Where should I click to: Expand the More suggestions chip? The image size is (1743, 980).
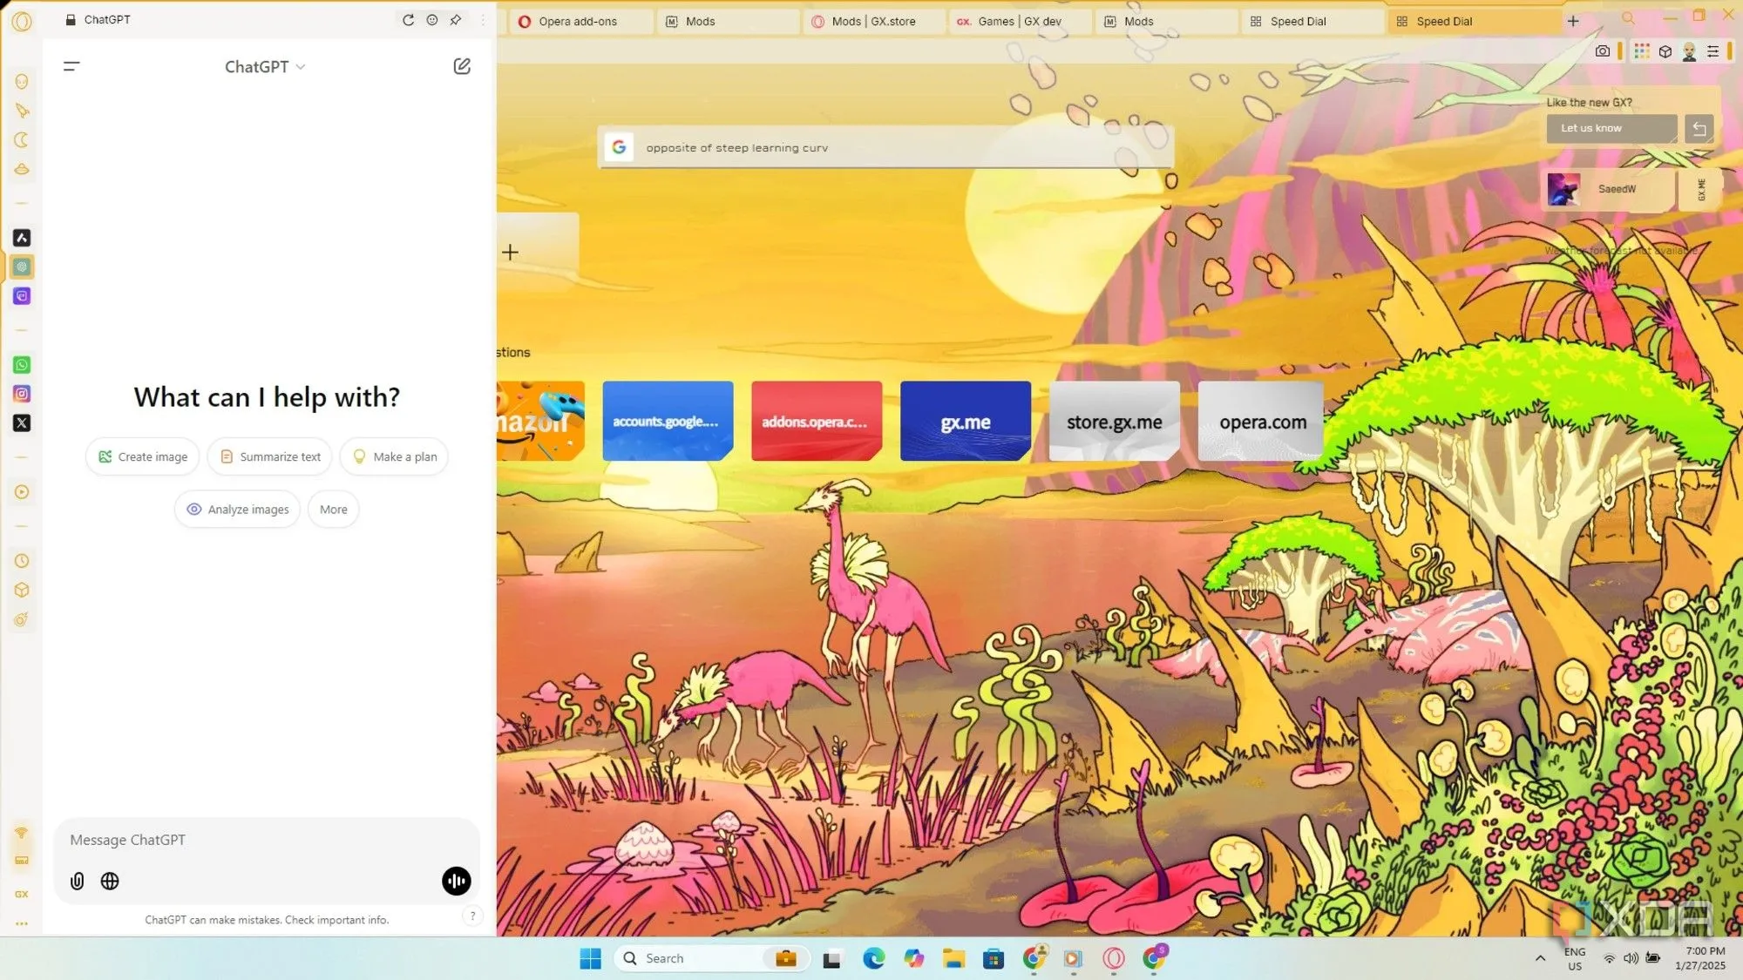pos(333,510)
